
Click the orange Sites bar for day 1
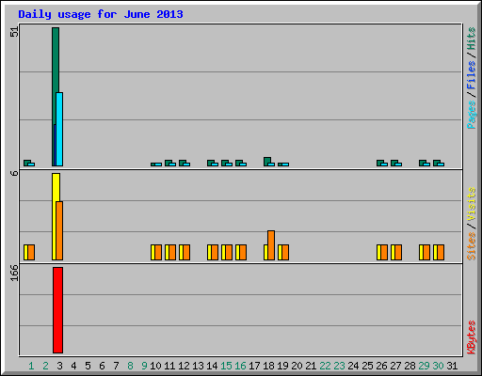31,253
